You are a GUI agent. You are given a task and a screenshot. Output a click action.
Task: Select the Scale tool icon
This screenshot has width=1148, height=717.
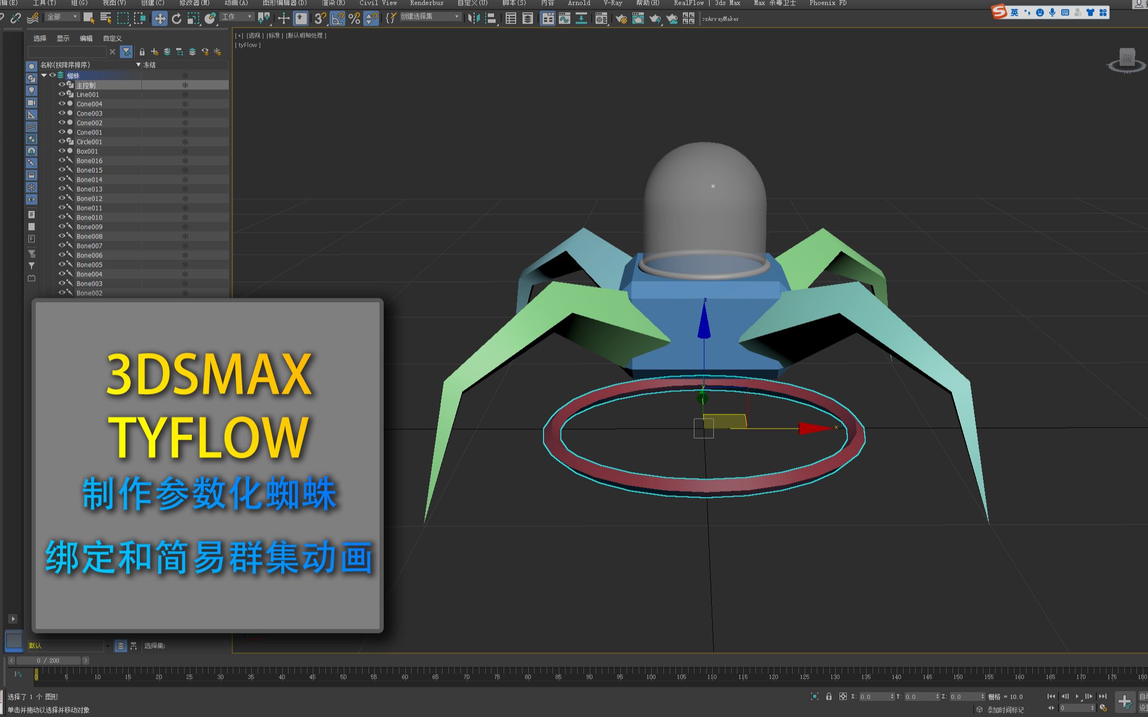[192, 18]
